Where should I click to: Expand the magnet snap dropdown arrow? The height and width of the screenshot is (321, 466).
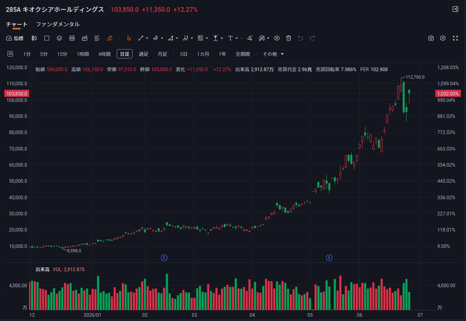(268, 38)
